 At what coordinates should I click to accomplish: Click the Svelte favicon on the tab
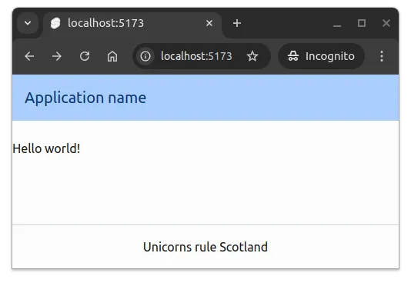click(55, 23)
